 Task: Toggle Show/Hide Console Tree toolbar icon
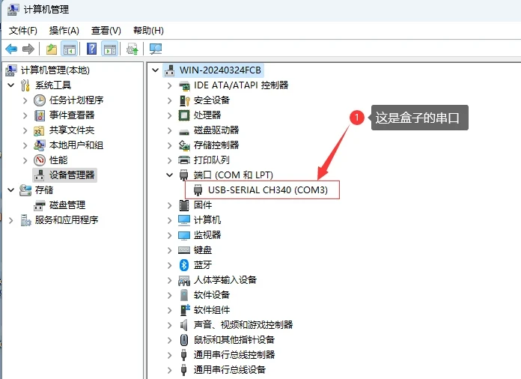click(x=70, y=49)
